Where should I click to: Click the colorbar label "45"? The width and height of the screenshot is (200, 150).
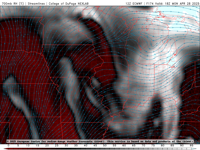tap(95, 145)
